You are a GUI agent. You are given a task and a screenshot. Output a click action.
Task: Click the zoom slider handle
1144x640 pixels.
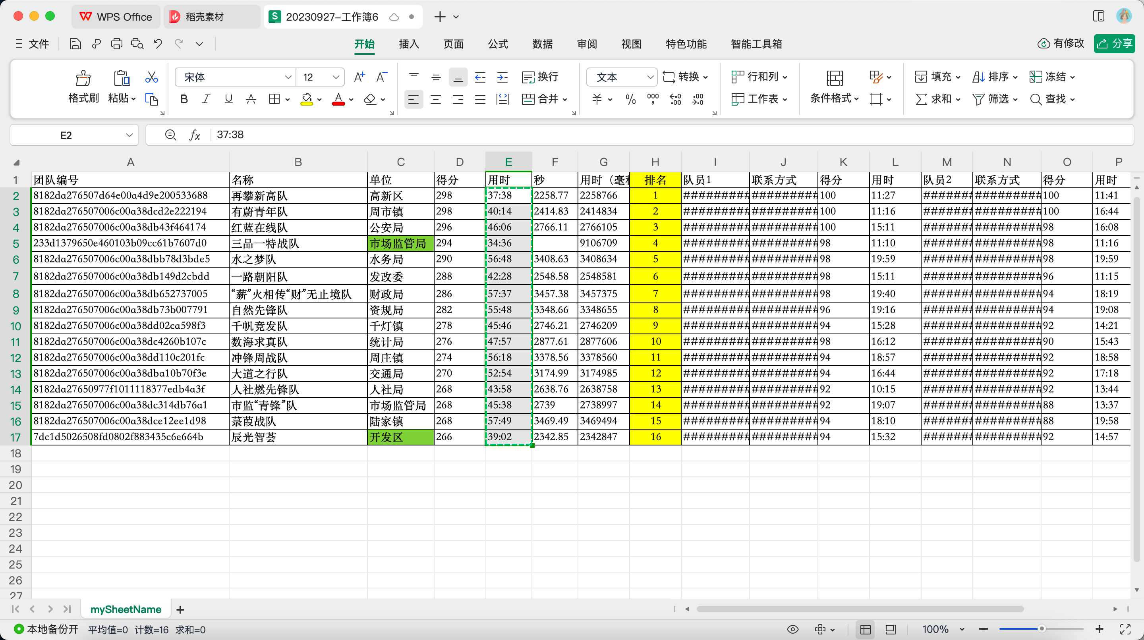point(1042,629)
